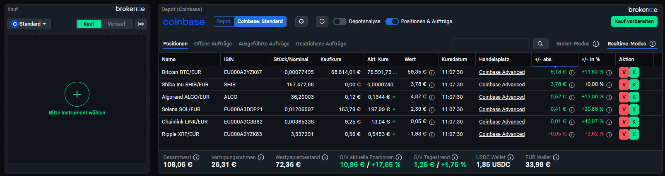Click the info icon beside Gesamtwert

196,157
